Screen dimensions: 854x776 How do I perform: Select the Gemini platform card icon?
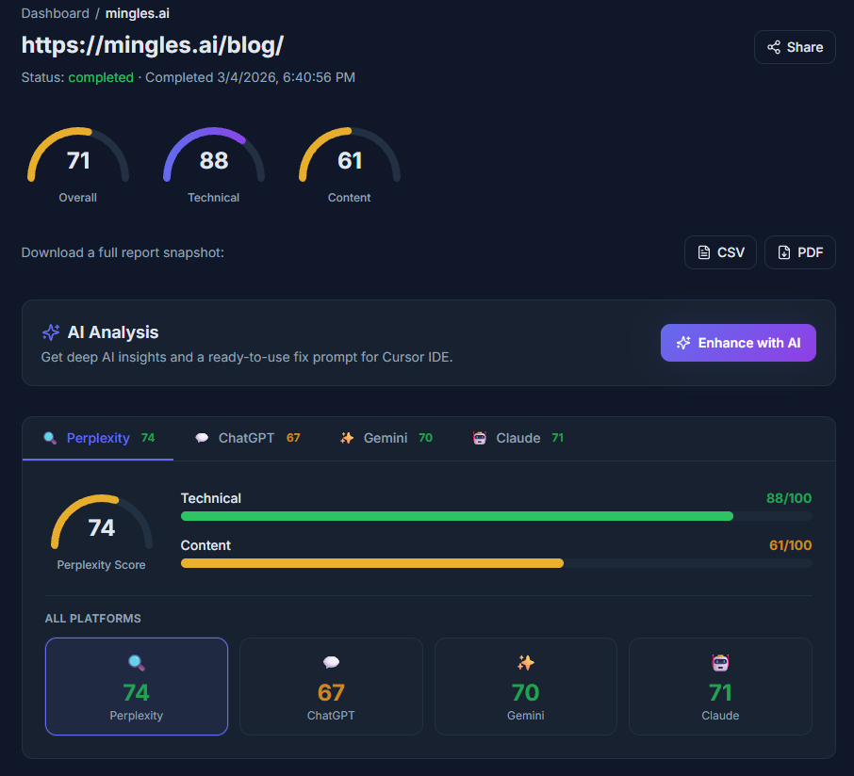pyautogui.click(x=525, y=662)
